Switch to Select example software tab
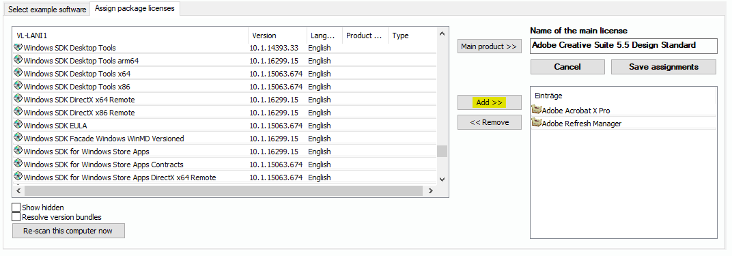Screen dimensions: 732x256 (x=47, y=10)
